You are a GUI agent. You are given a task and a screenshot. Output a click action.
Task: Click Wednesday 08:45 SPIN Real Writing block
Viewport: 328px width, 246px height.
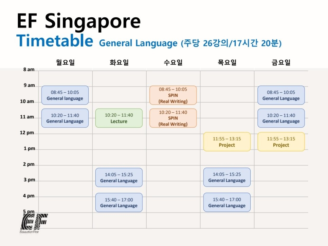coord(173,95)
